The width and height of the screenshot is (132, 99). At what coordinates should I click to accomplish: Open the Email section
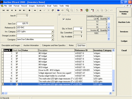(x=124, y=51)
